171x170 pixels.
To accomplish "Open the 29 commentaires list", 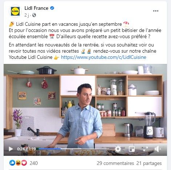I will pos(115,163).
